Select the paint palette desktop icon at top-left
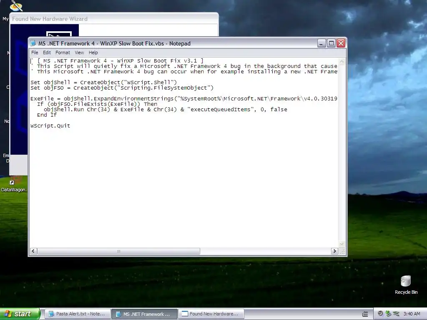The image size is (427, 320). pyautogui.click(x=16, y=6)
